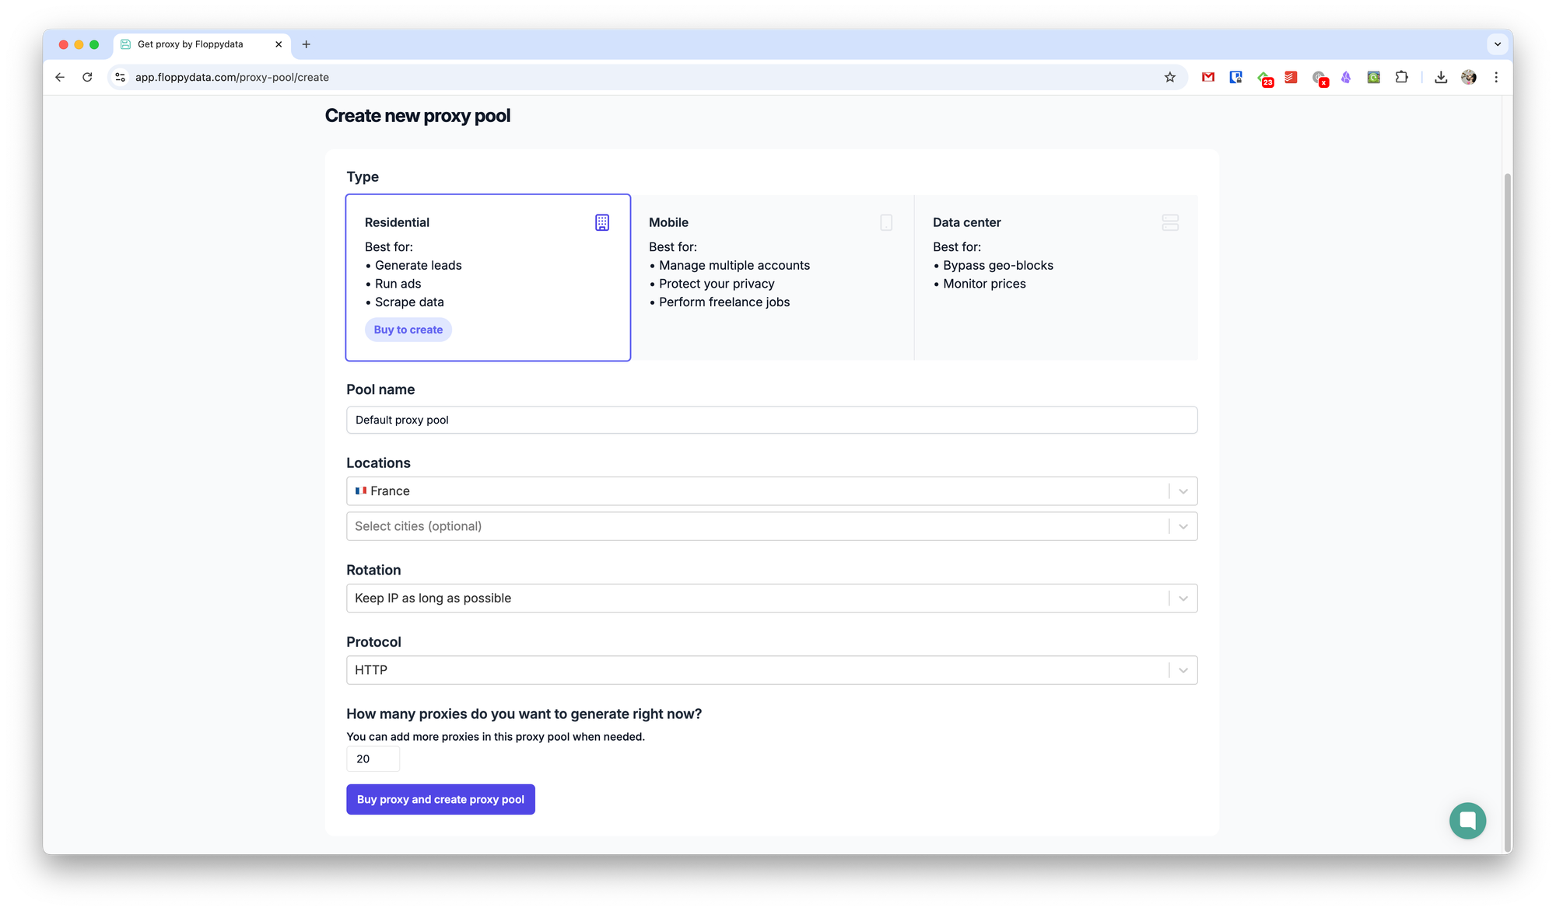Image resolution: width=1556 pixels, height=911 pixels.
Task: Bookmark page with the star icon
Action: point(1169,77)
